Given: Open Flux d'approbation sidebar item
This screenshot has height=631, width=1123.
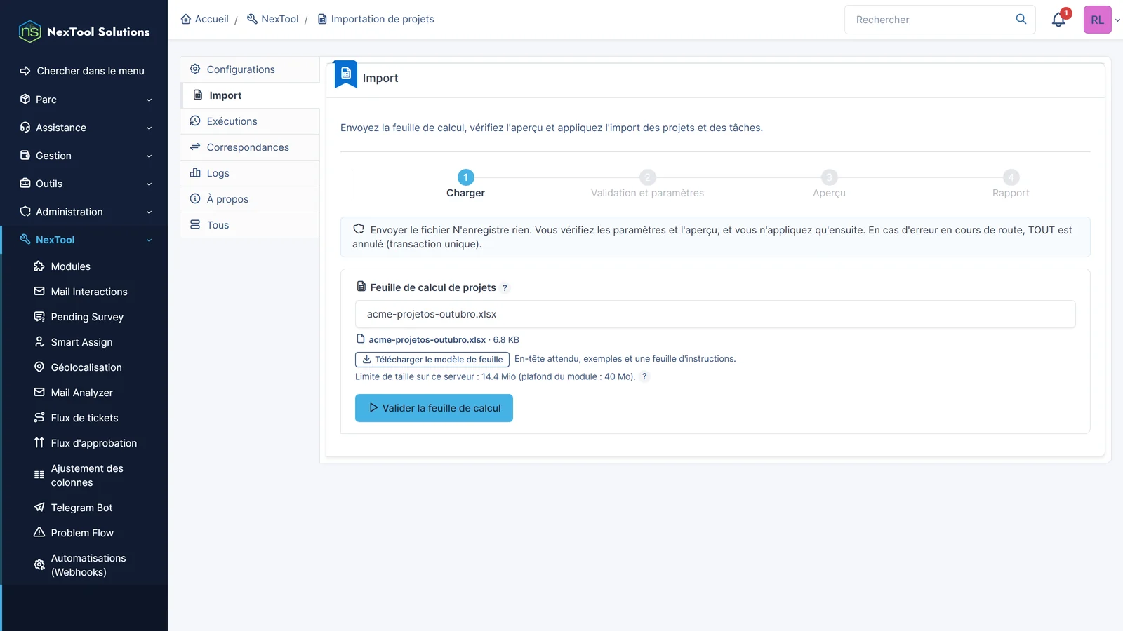Looking at the screenshot, I should click(x=84, y=443).
